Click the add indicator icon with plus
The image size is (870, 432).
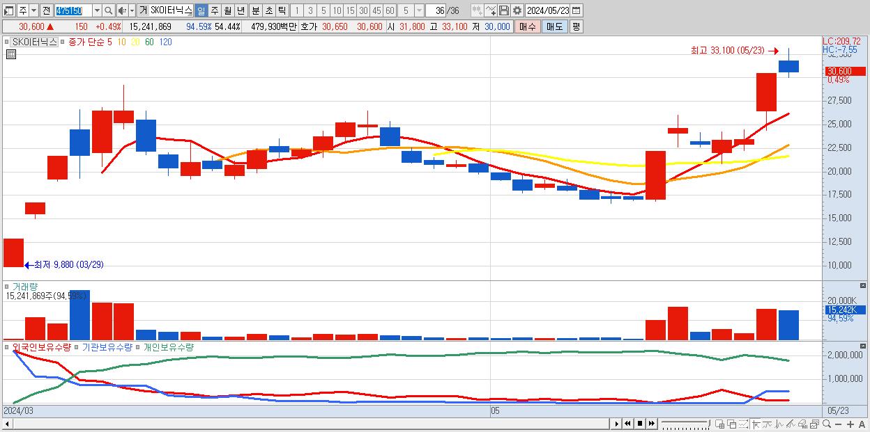pos(490,10)
